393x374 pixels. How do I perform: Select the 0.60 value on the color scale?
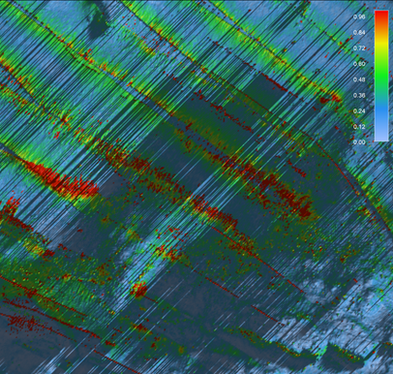coord(359,64)
